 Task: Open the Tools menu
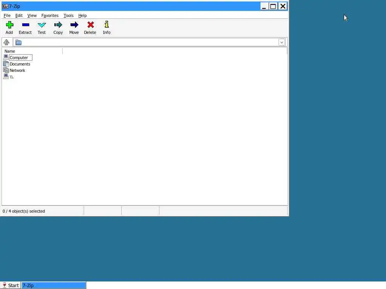point(69,15)
